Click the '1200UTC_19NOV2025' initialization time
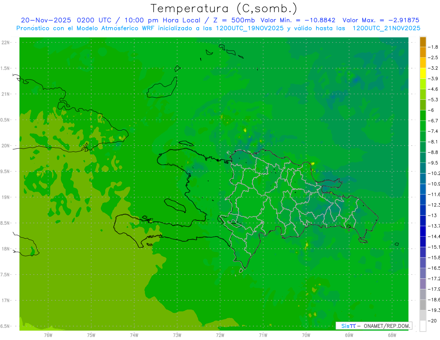Viewport: 440px width, 340px height. (249, 28)
